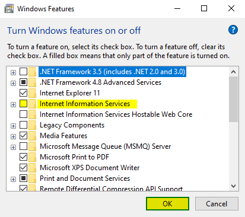Uncheck the Media Features checkbox
Viewport: 245px width, 217px height.
pos(23,136)
